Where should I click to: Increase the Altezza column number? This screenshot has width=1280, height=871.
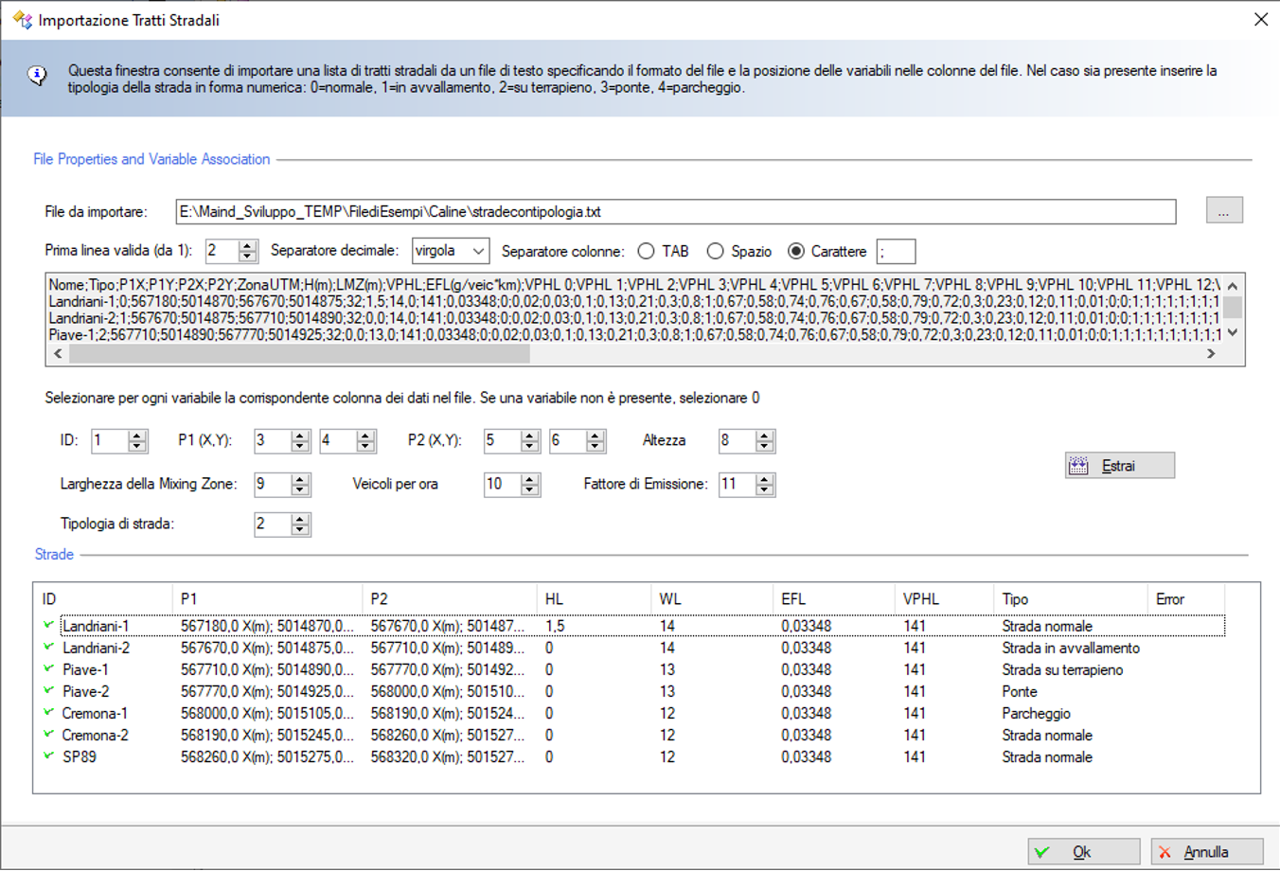click(765, 435)
